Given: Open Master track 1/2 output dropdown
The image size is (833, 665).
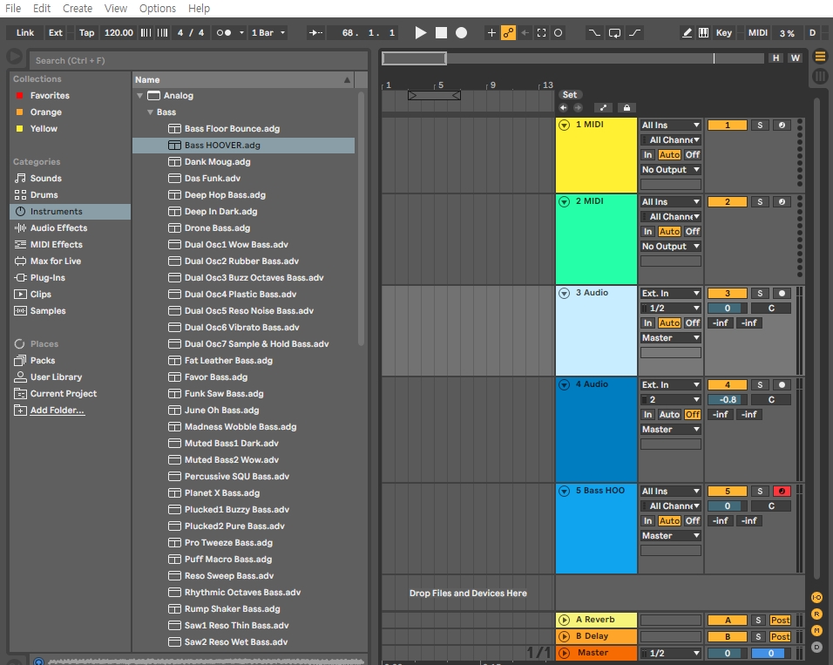Looking at the screenshot, I should tap(670, 654).
